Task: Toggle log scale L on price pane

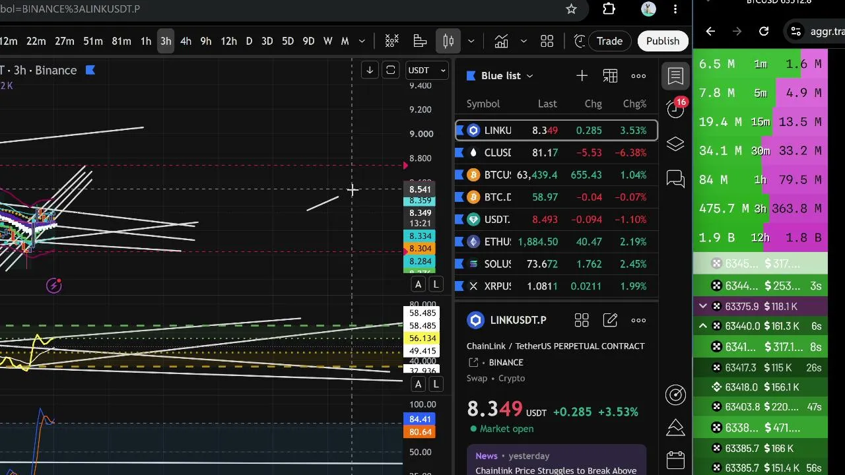Action: pos(436,284)
